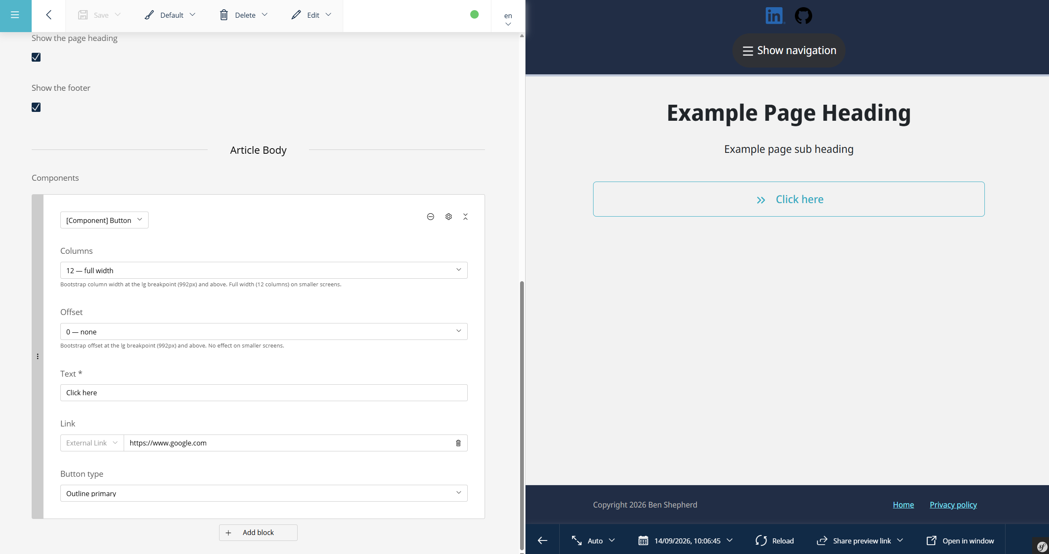
Task: Click the Bootstrap offset help text
Action: pyautogui.click(x=172, y=345)
